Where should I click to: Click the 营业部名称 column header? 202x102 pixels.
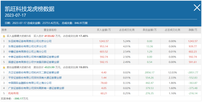tap(50, 30)
